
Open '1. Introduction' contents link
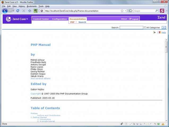(44, 119)
